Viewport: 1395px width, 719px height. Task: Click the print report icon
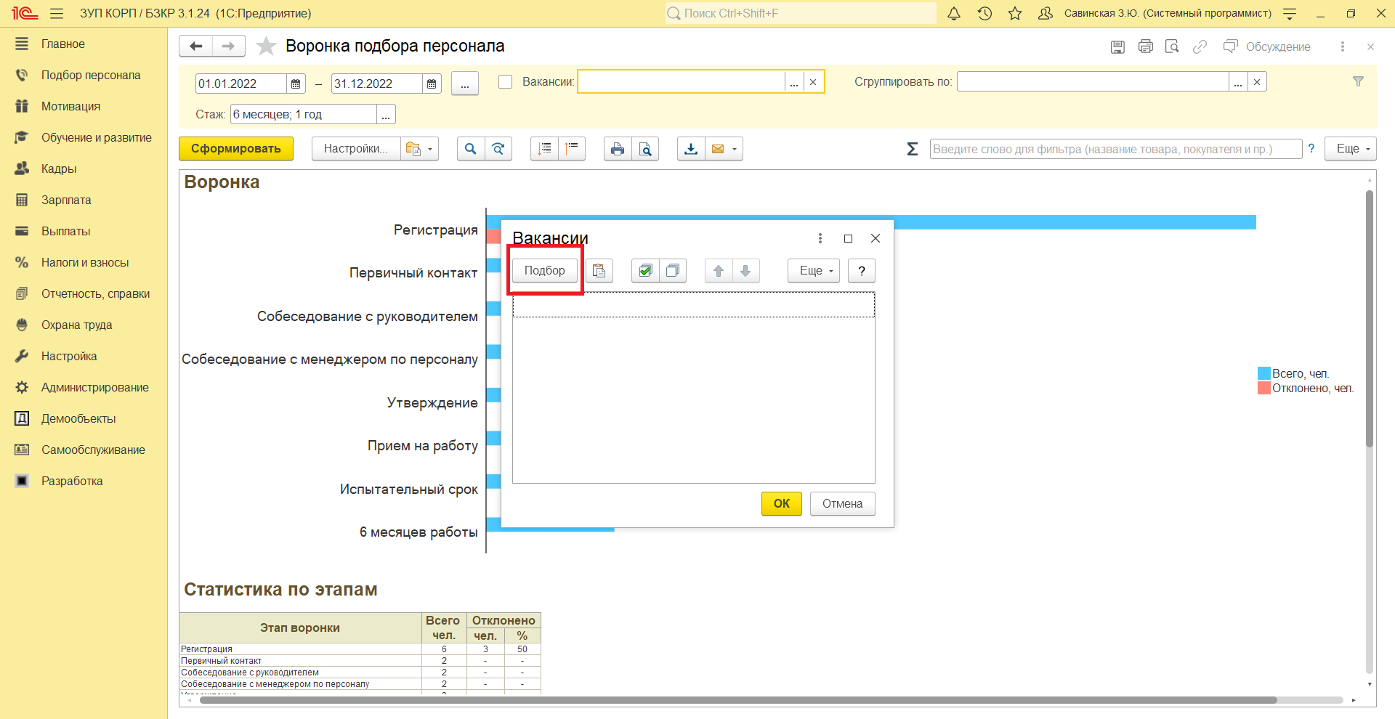618,149
